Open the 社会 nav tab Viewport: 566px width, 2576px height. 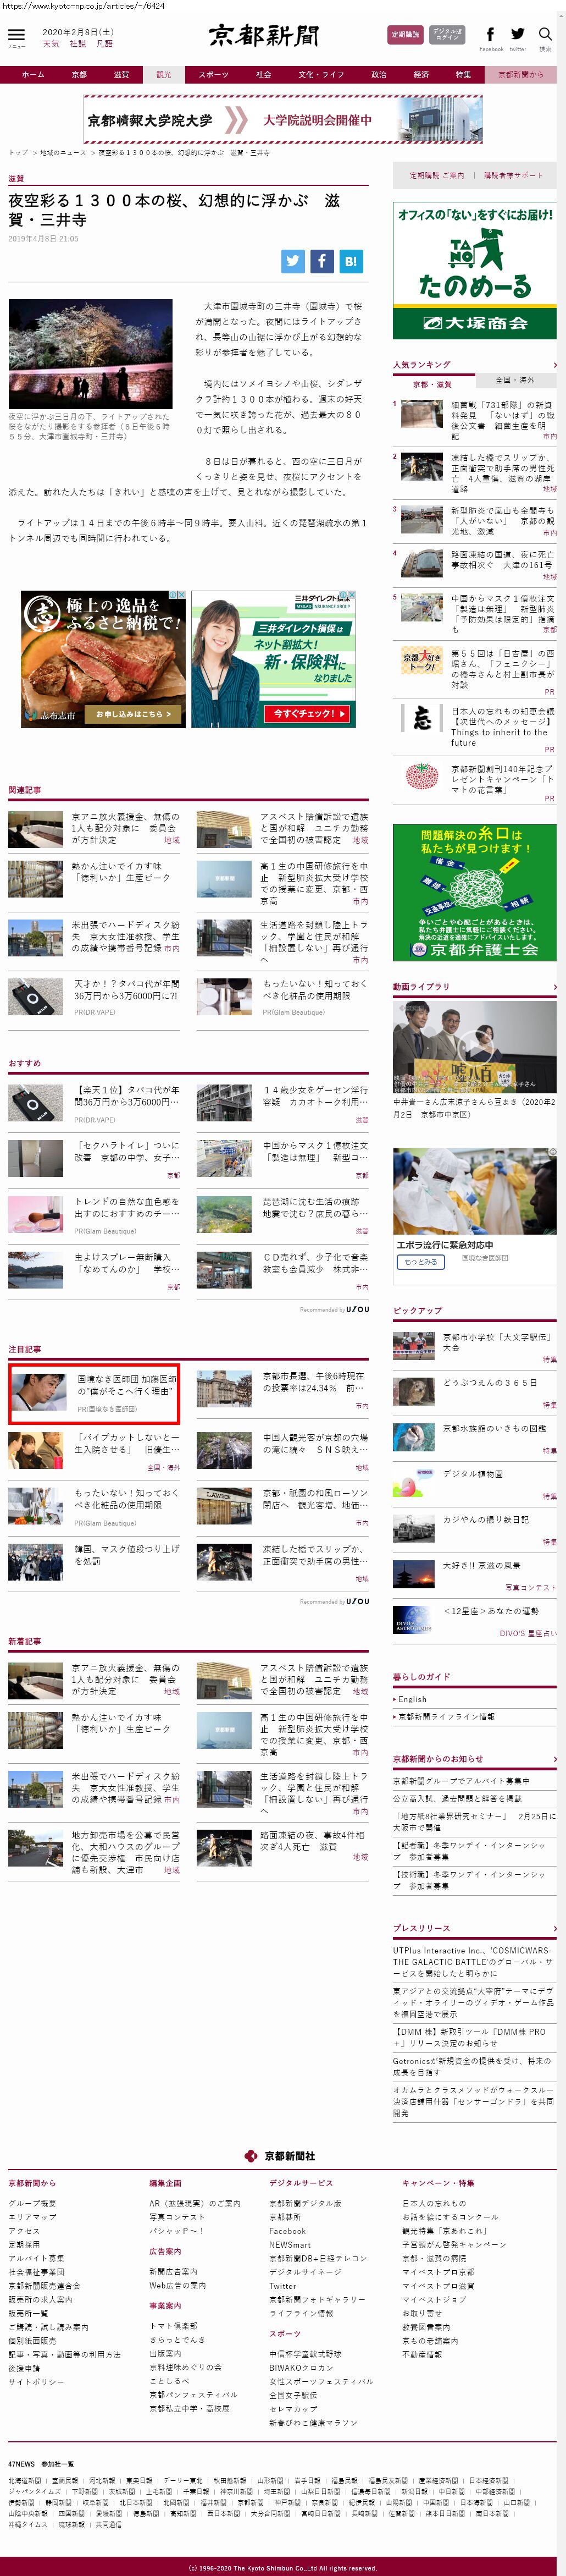263,75
